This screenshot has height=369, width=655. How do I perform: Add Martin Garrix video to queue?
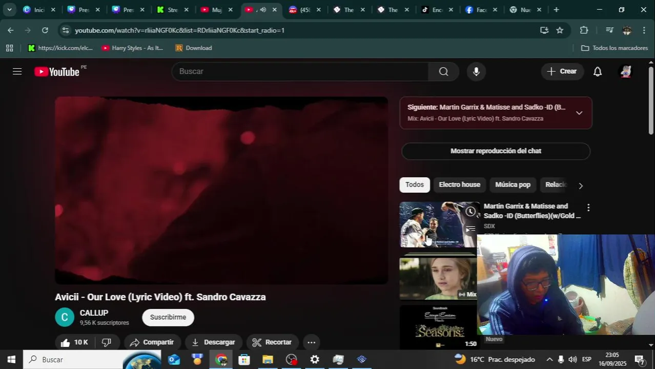(470, 229)
